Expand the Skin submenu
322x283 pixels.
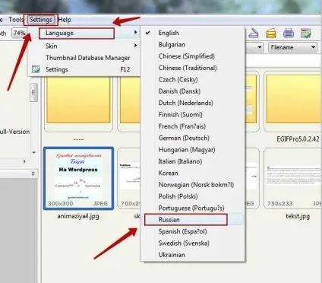click(x=84, y=46)
